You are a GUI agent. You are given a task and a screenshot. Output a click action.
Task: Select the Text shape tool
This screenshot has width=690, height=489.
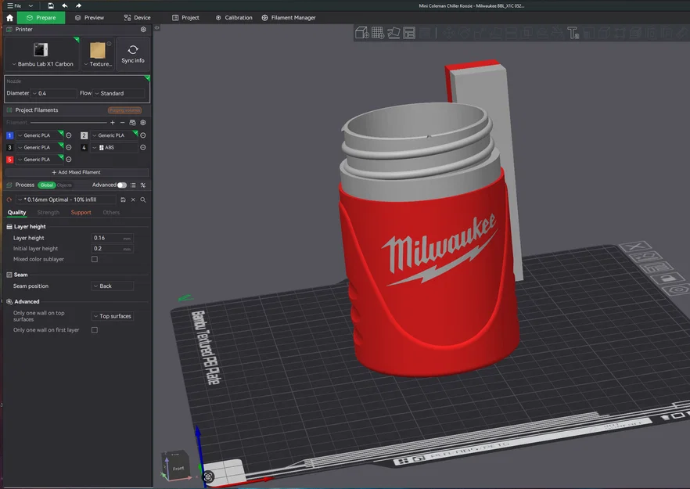573,33
